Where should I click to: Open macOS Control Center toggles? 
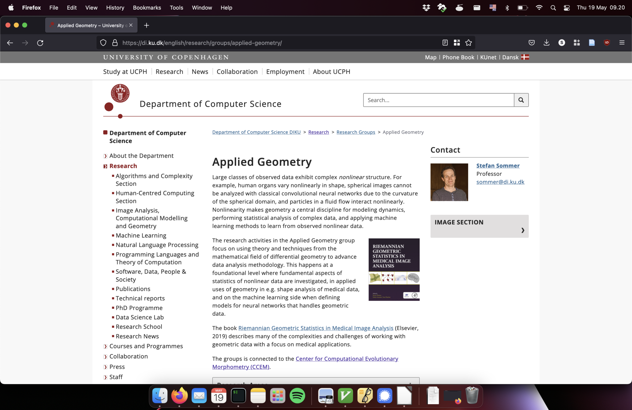point(567,8)
